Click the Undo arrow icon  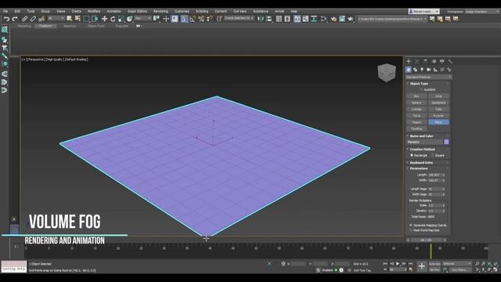6,19
